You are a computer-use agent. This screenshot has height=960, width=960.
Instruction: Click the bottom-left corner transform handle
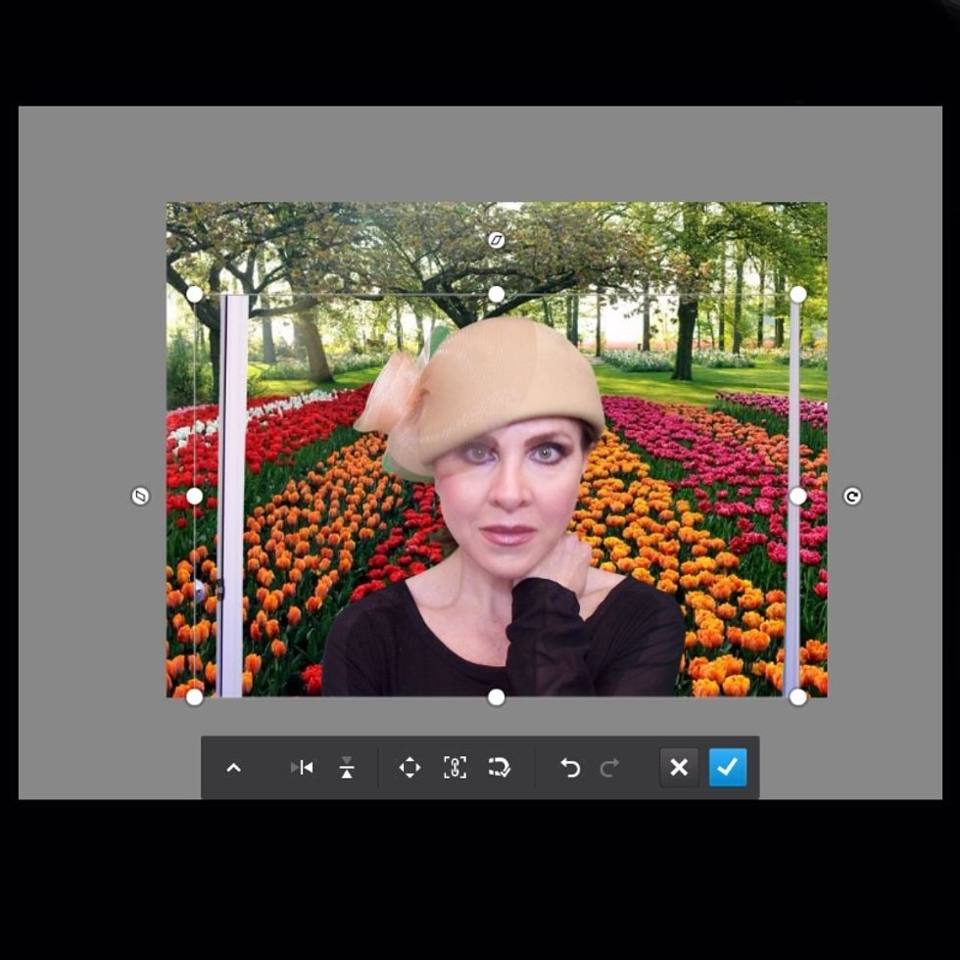coord(195,697)
